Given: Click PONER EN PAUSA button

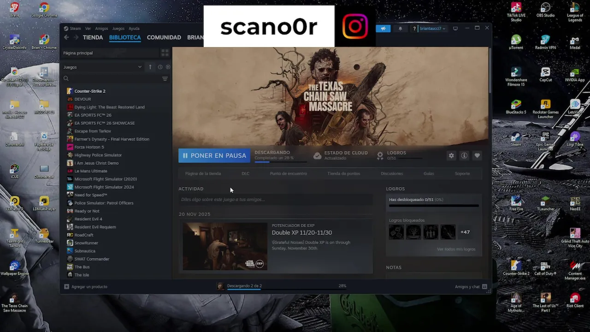Looking at the screenshot, I should [214, 156].
